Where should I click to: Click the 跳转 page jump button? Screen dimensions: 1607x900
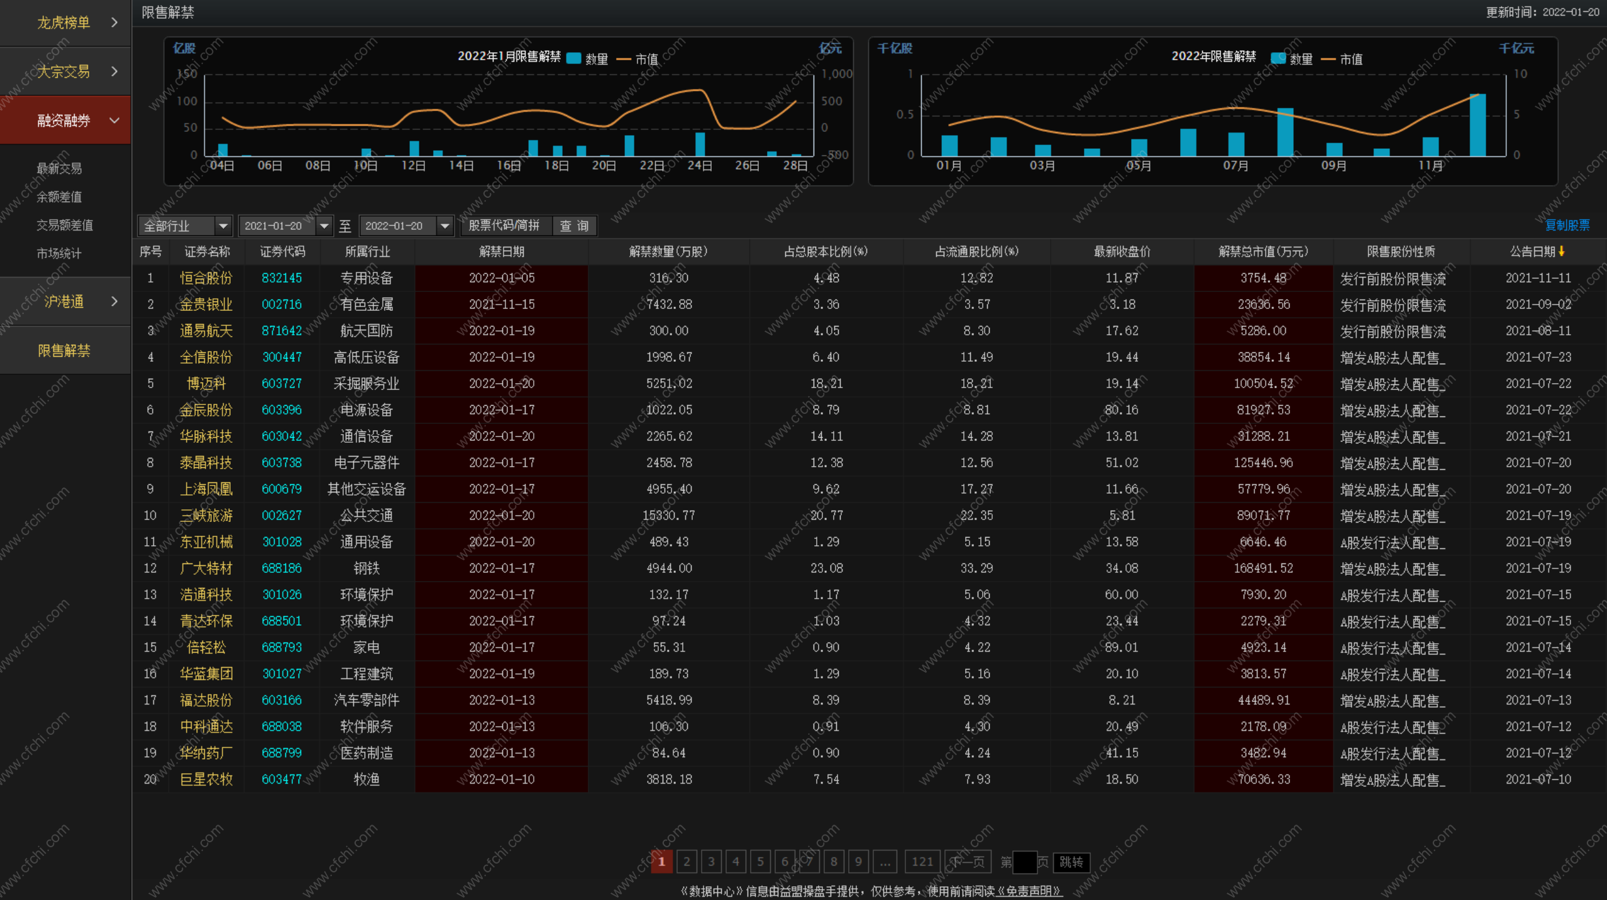pyautogui.click(x=1071, y=862)
